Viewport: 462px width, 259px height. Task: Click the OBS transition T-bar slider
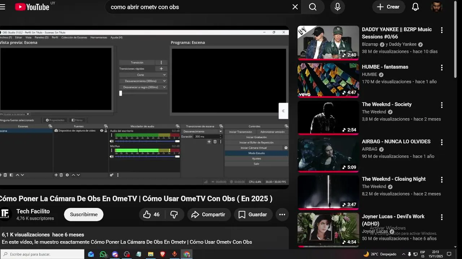coord(143,93)
